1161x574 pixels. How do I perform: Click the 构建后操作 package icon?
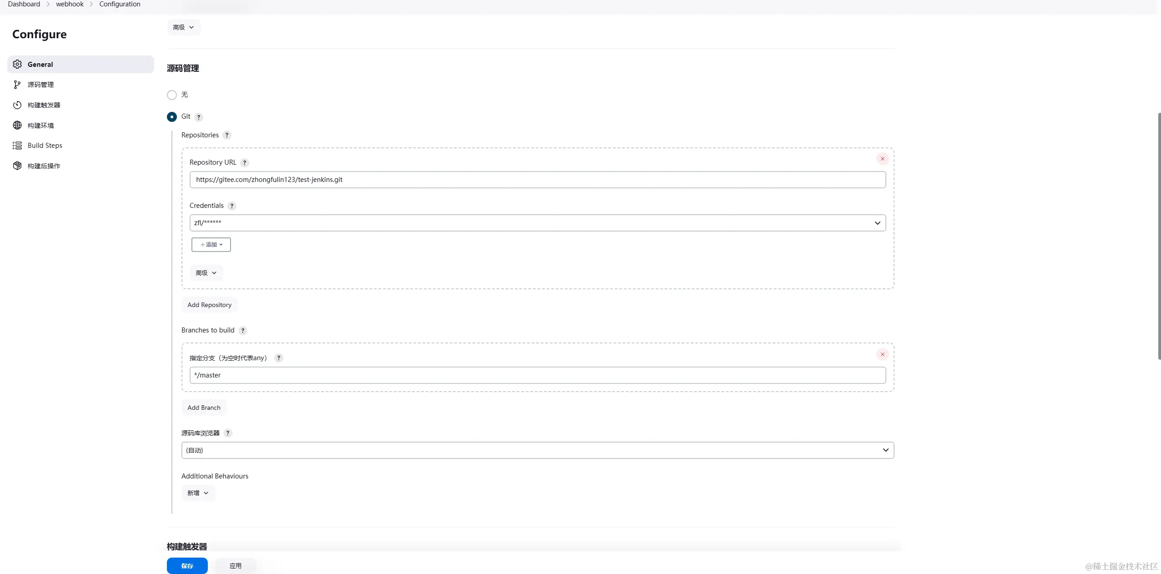(17, 166)
